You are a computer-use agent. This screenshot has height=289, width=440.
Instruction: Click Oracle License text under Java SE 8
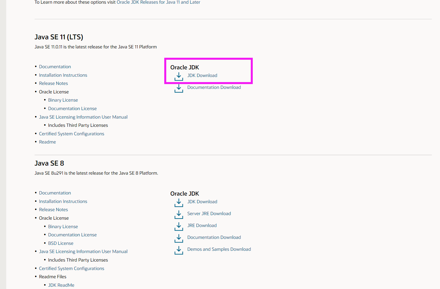click(54, 218)
